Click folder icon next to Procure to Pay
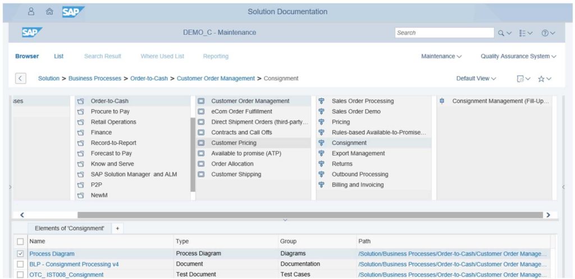Viewport: 575px width, 279px height. click(x=81, y=112)
